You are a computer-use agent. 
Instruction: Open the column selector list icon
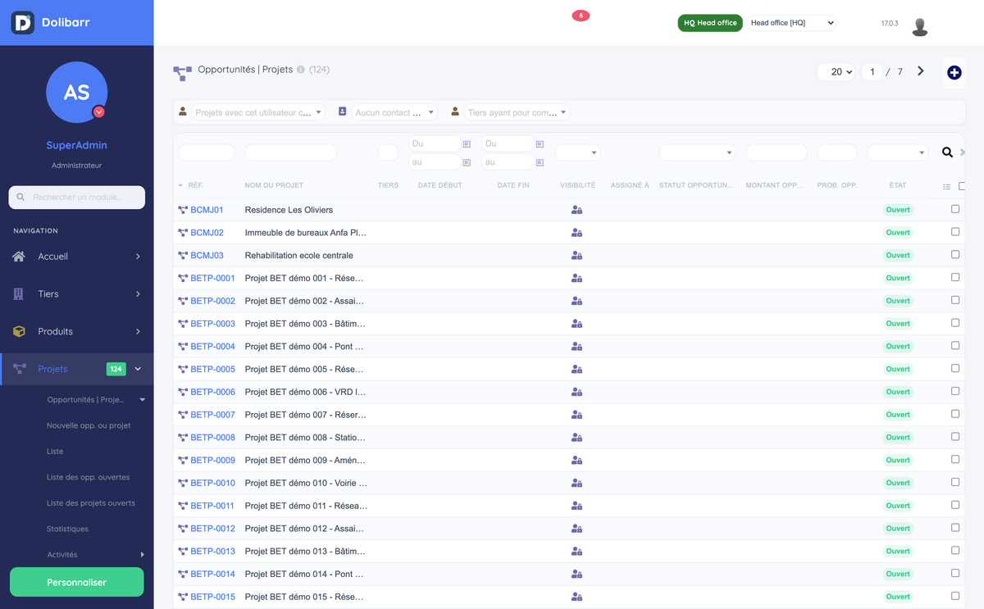947,187
